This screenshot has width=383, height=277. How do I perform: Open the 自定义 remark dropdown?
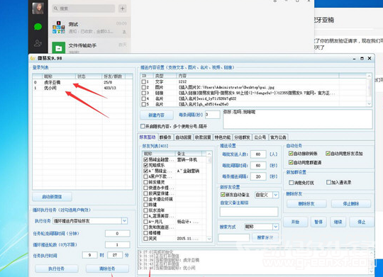(x=275, y=195)
